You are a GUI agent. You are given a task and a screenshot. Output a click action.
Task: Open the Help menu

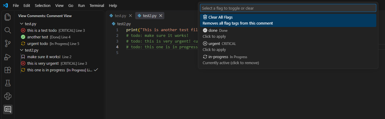coord(113,5)
